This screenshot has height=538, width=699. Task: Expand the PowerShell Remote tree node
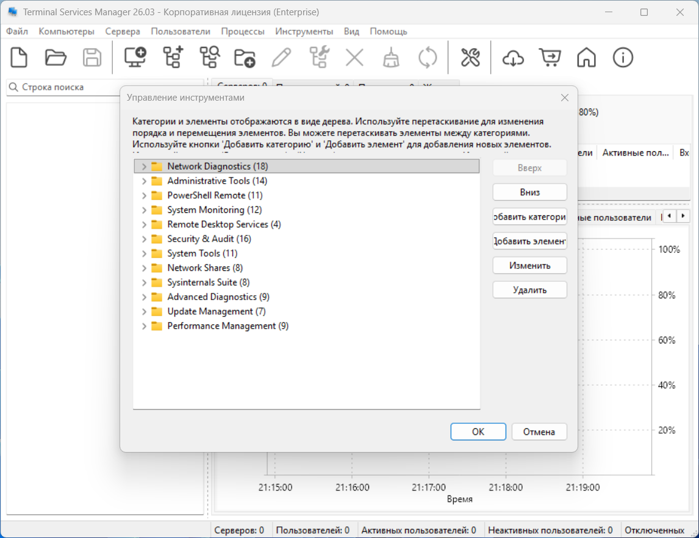point(144,196)
